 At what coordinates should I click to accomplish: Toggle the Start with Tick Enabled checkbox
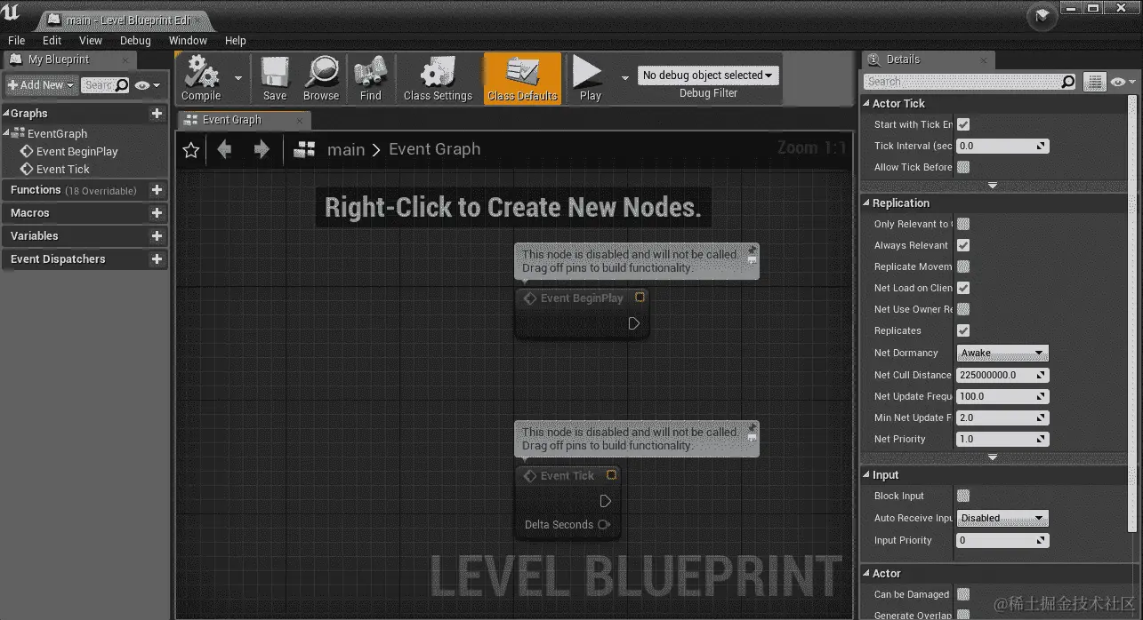963,124
